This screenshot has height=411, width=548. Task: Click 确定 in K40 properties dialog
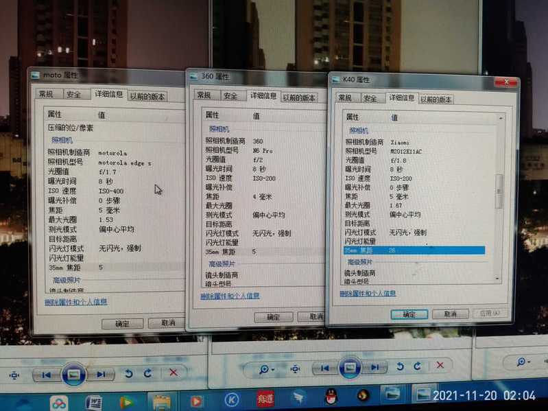tap(409, 314)
